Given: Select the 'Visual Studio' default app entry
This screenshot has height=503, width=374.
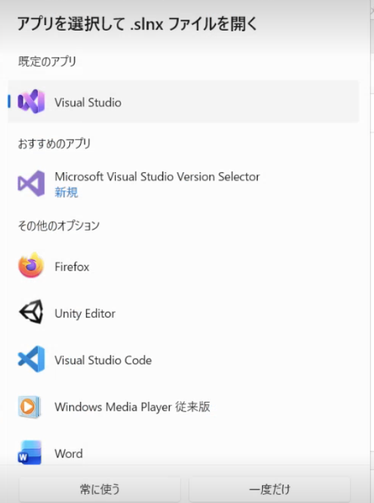Looking at the screenshot, I should tap(183, 102).
